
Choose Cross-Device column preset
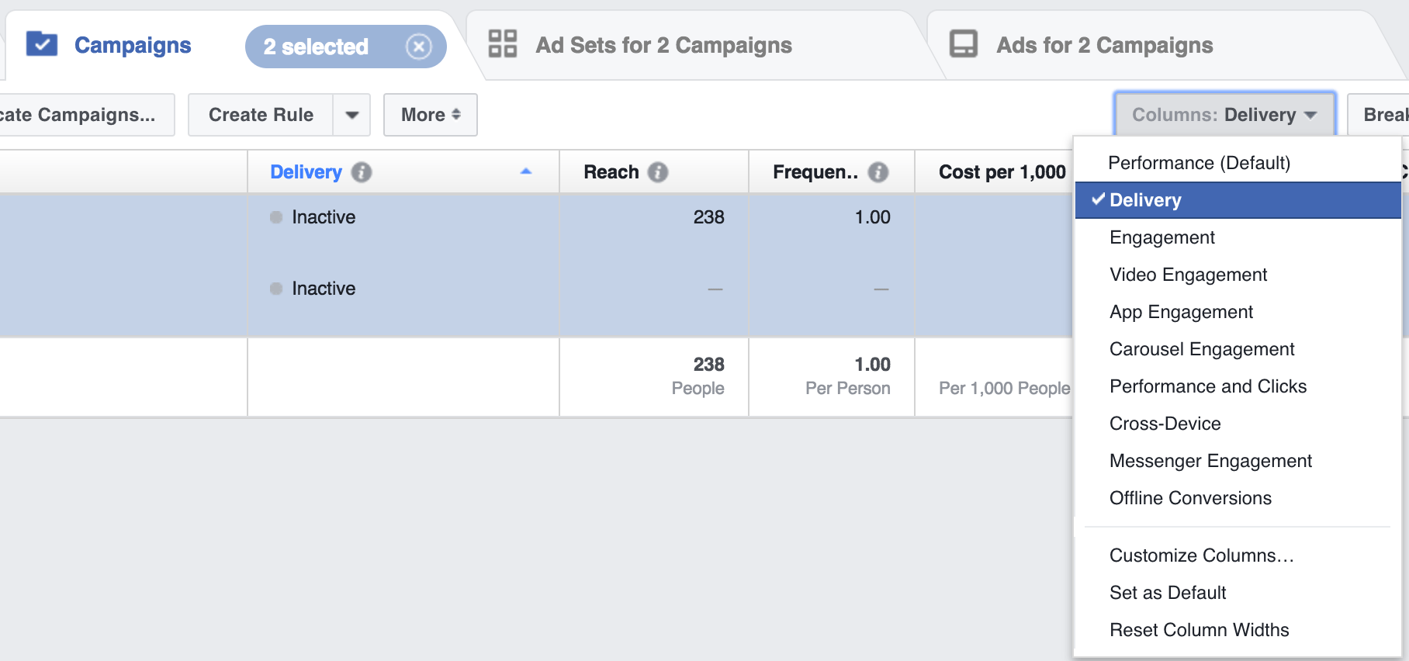[1238, 424]
